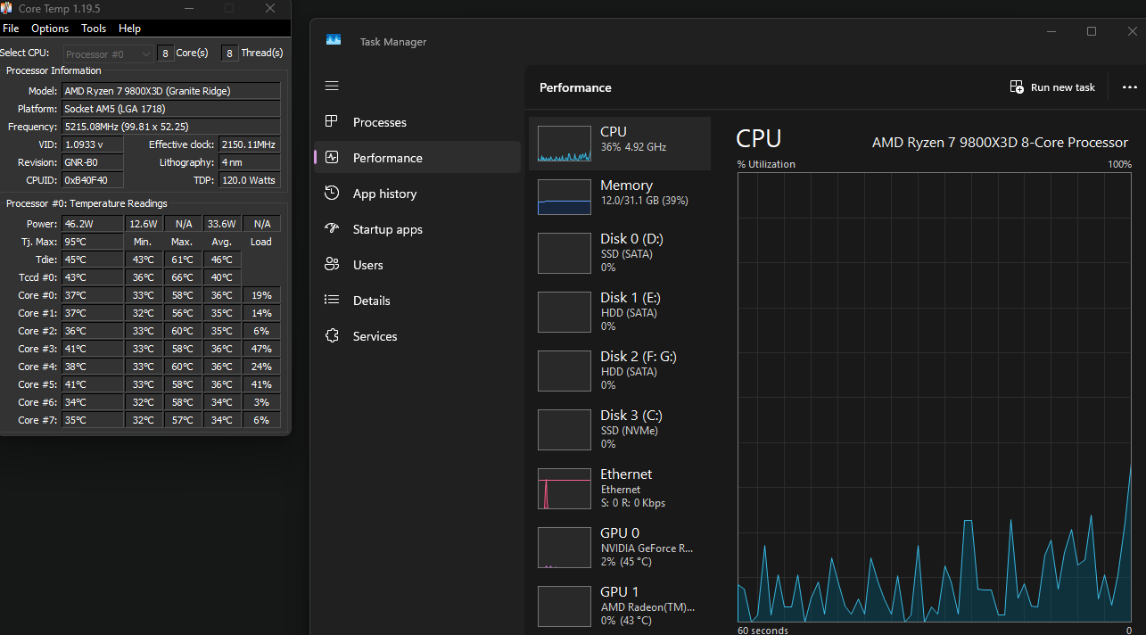Image resolution: width=1146 pixels, height=635 pixels.
Task: Select the Memory usage graph thumbnail
Action: coord(565,197)
